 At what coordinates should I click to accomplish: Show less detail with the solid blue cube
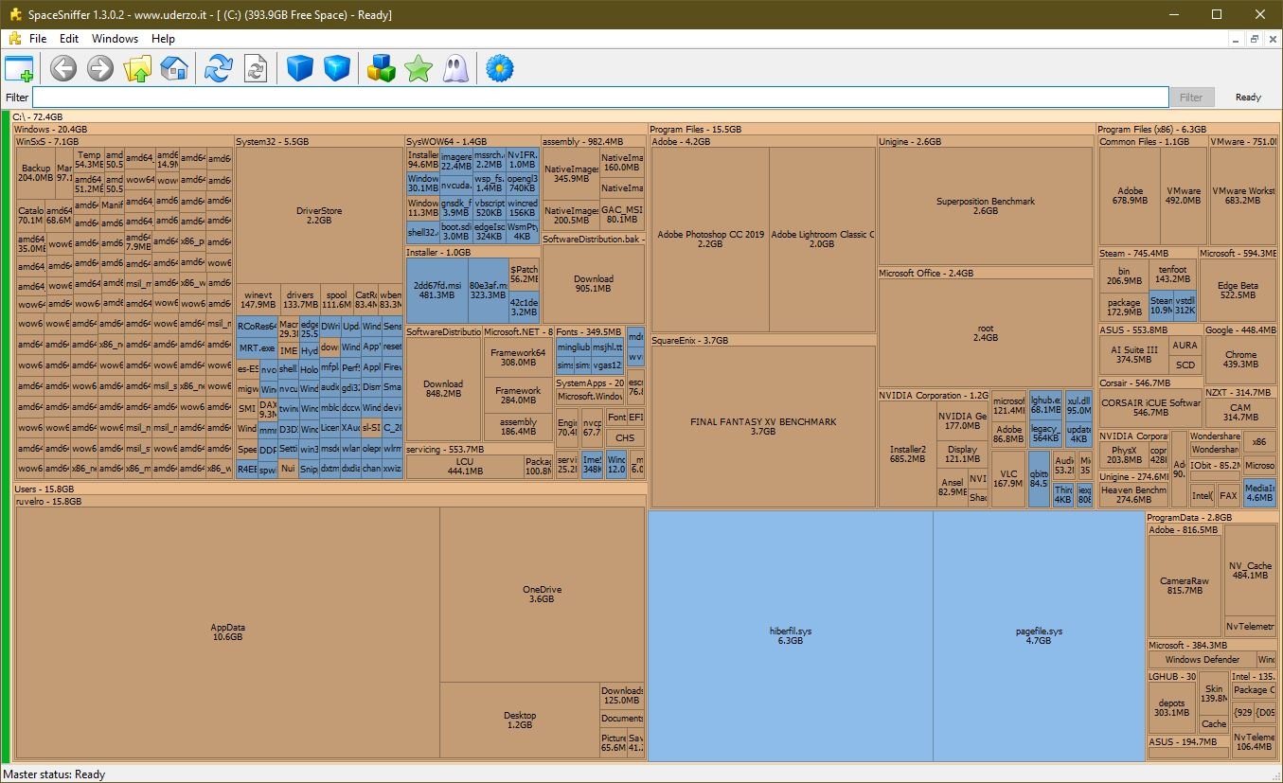300,68
